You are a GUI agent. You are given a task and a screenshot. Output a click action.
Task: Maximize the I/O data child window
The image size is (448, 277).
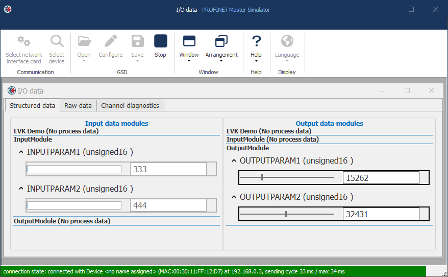tap(407, 90)
